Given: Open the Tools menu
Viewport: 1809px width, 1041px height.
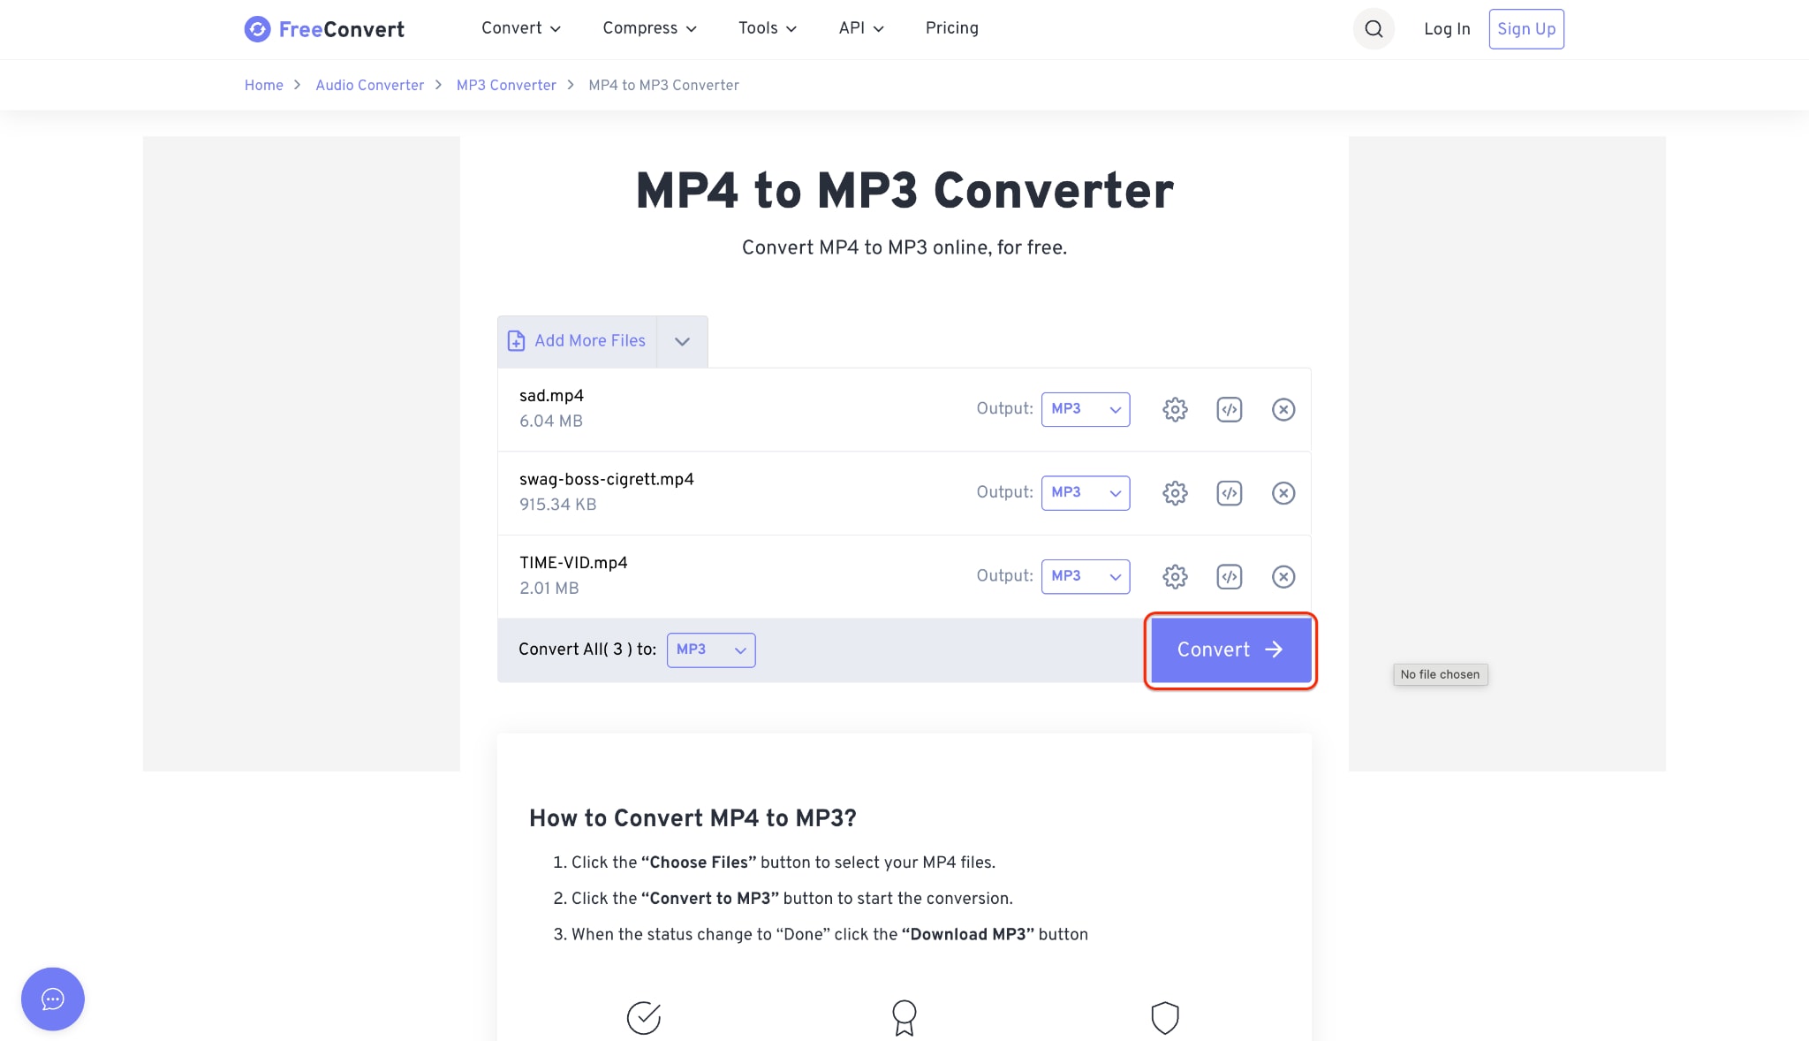Looking at the screenshot, I should [768, 28].
